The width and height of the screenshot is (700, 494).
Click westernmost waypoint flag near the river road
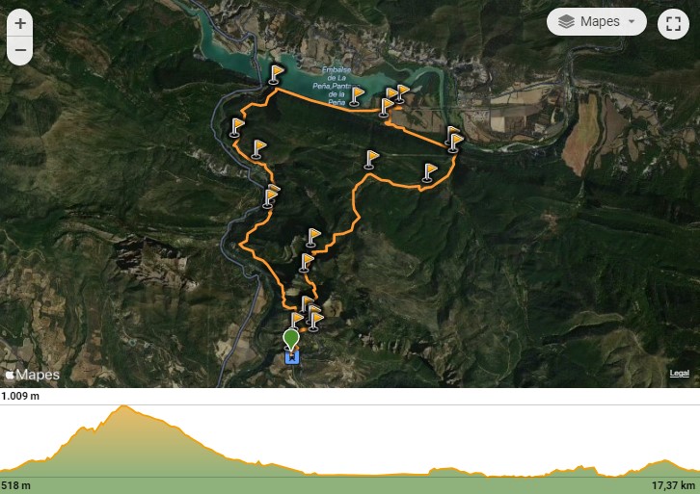[x=236, y=127]
